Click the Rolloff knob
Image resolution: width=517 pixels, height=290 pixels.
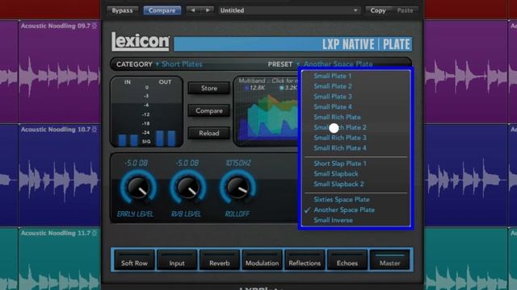click(237, 187)
